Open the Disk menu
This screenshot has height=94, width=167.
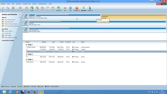pos(13,4)
